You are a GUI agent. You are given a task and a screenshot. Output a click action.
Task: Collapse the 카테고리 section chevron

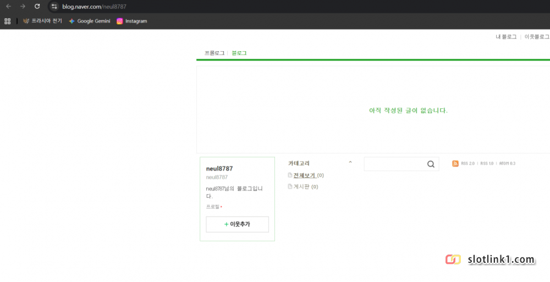pos(350,163)
